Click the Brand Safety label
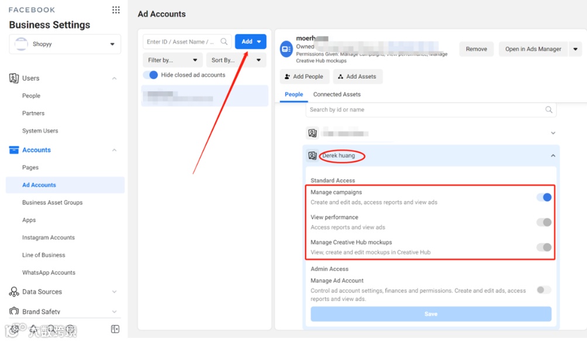 41,312
